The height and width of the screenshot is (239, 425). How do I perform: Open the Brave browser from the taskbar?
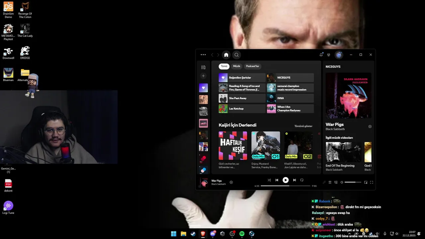point(203,234)
